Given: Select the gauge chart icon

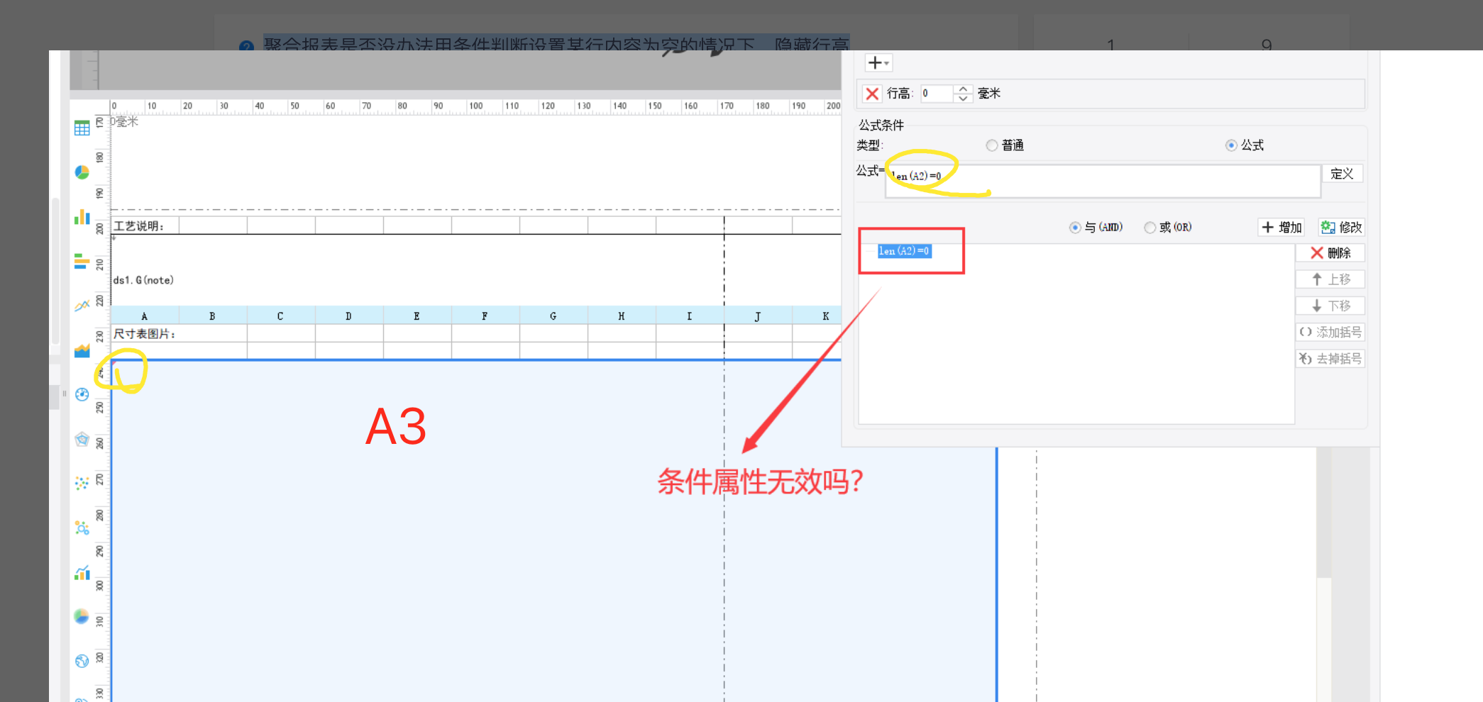Looking at the screenshot, I should coord(82,394).
